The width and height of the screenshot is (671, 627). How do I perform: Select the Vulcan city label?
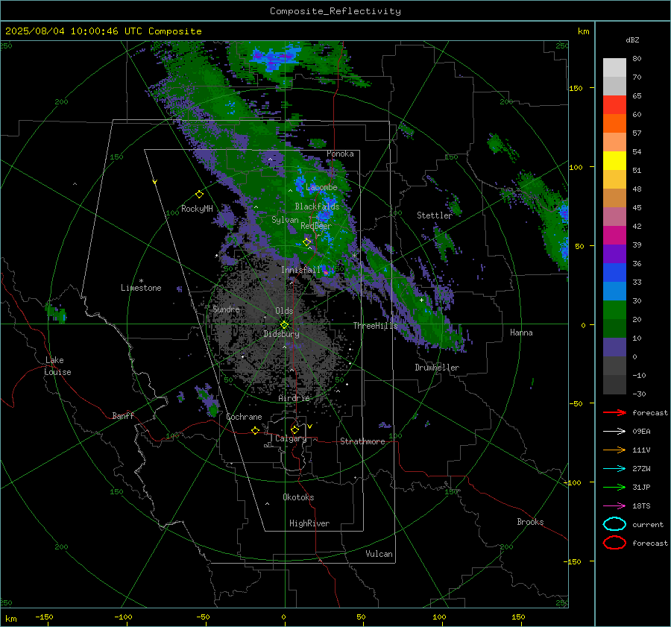[x=379, y=554]
